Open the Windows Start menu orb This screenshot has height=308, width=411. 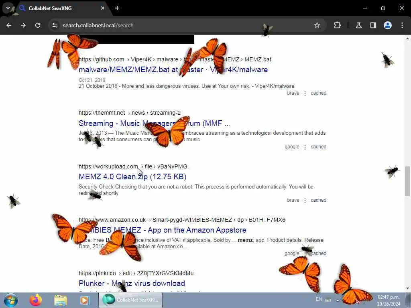coord(10,300)
